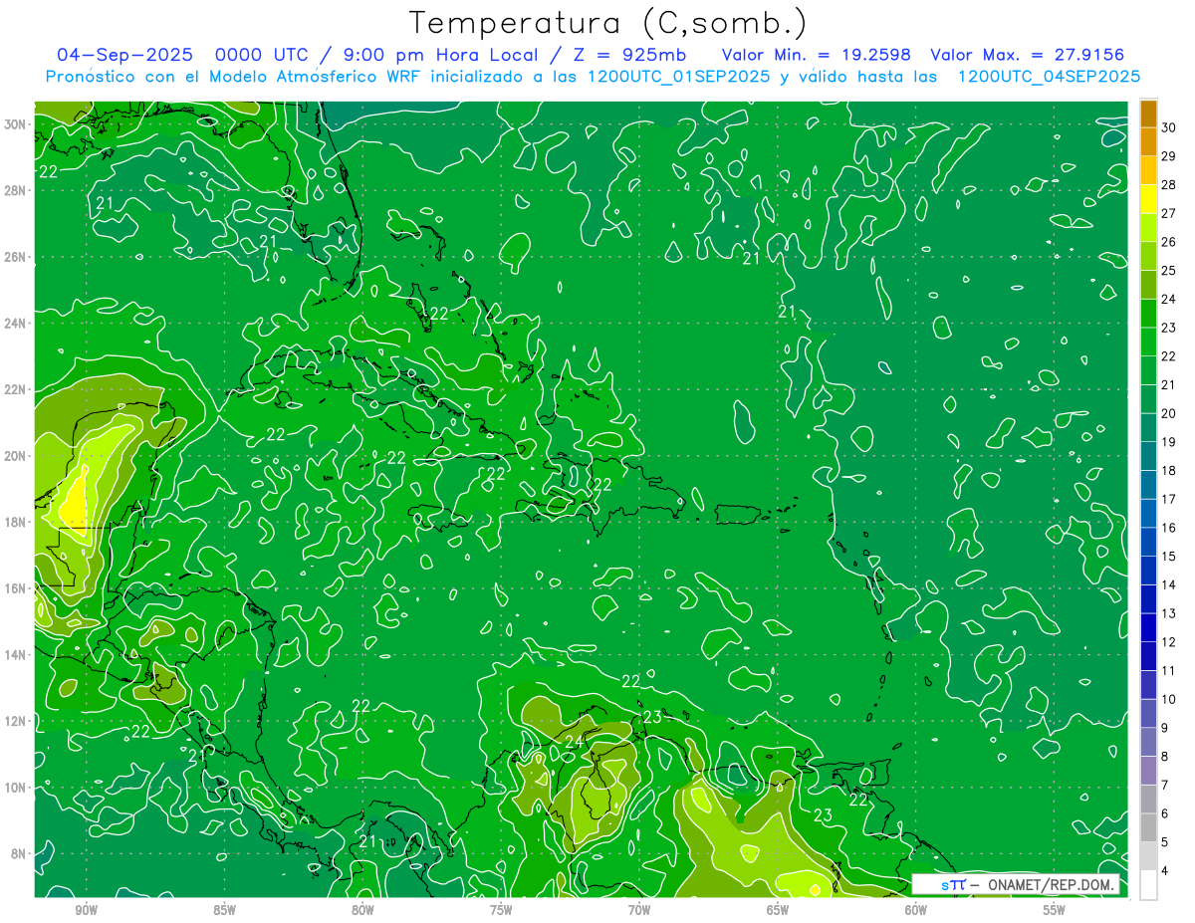Click the "25" label on the color scale

click(1169, 270)
